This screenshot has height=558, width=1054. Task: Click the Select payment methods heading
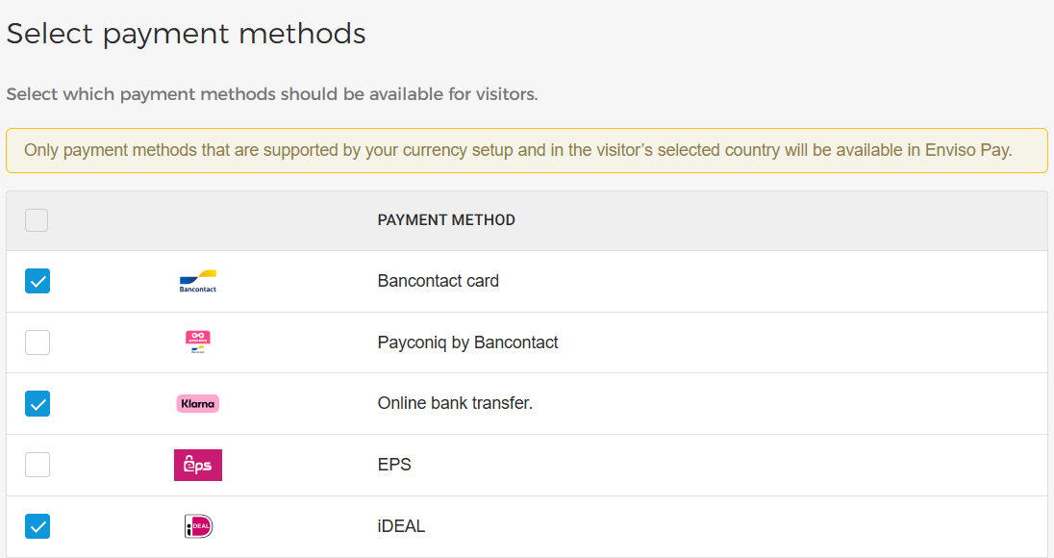pyautogui.click(x=187, y=34)
